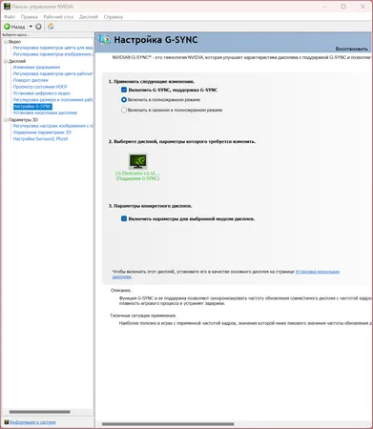Open video color adjustment tree item
This screenshot has width=373, height=429.
click(x=53, y=48)
